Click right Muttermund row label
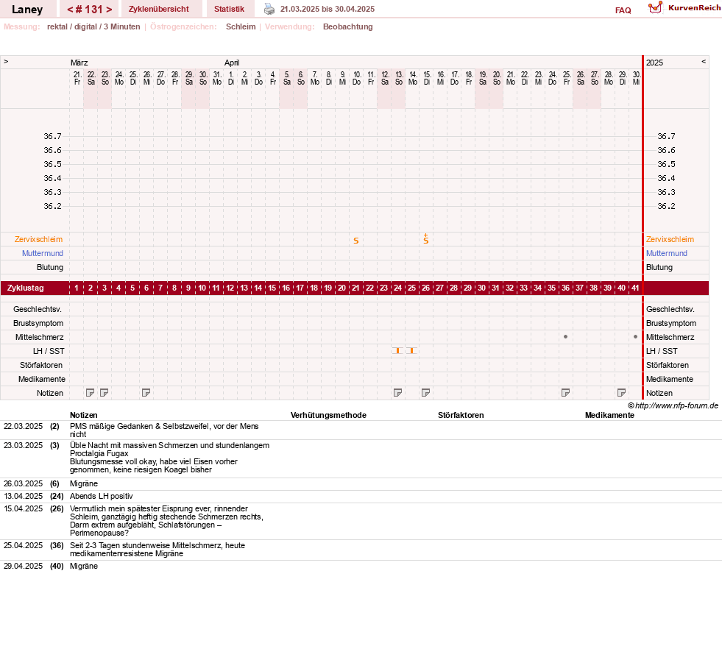This screenshot has height=660, width=722. click(x=666, y=253)
